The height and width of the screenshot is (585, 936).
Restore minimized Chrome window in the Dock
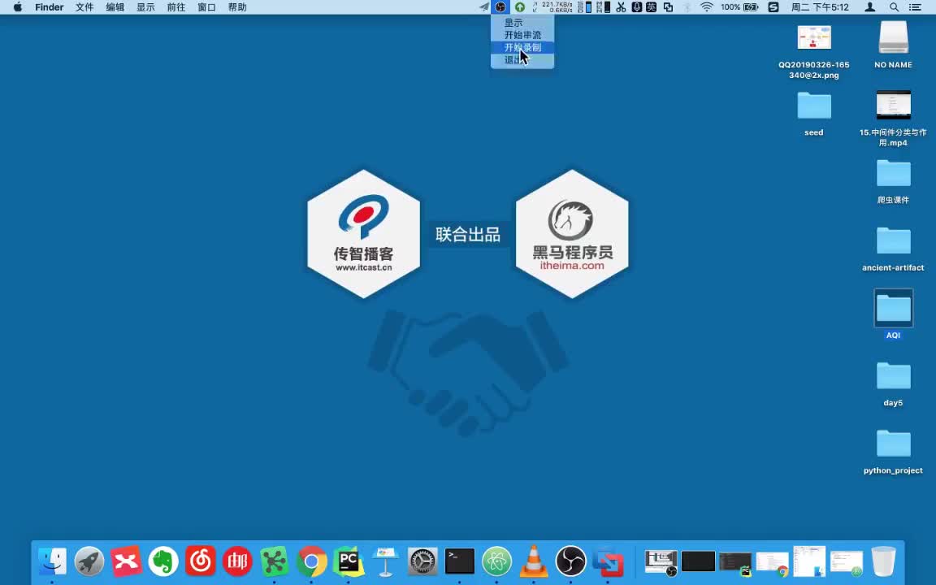773,564
